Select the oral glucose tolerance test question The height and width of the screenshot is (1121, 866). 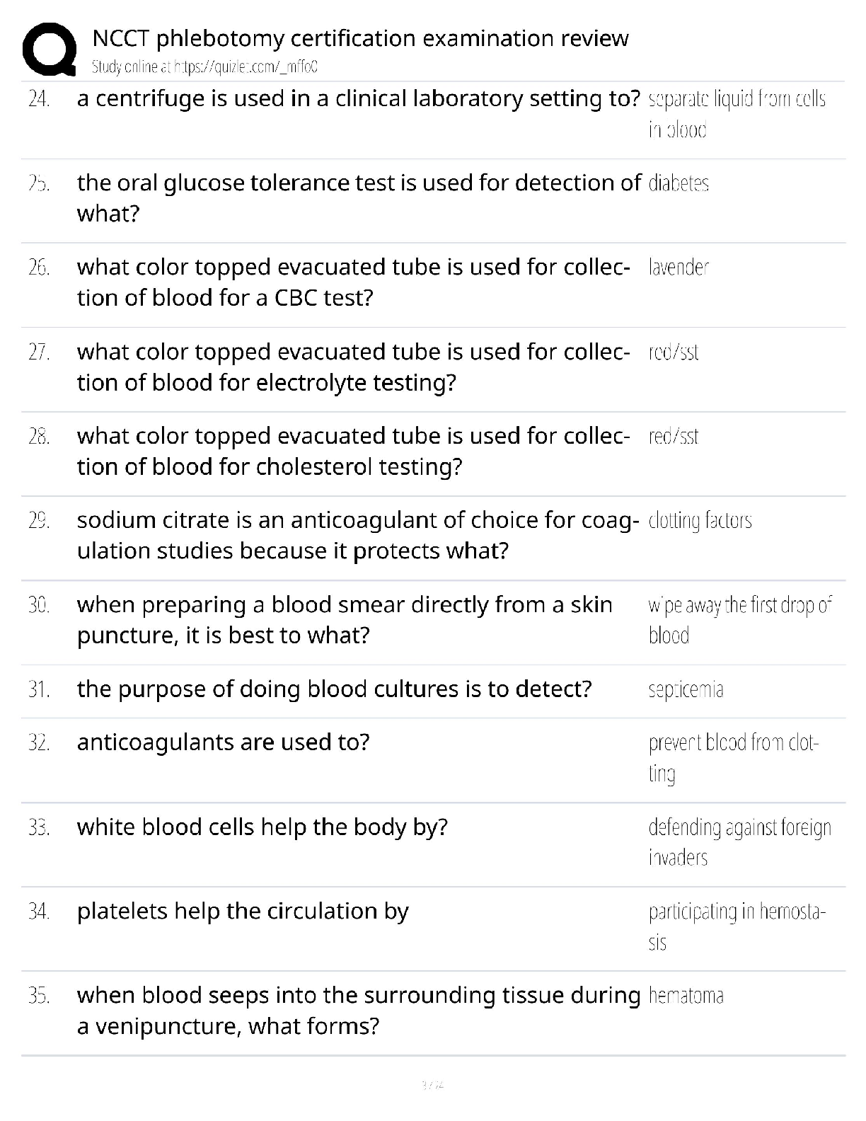(359, 197)
